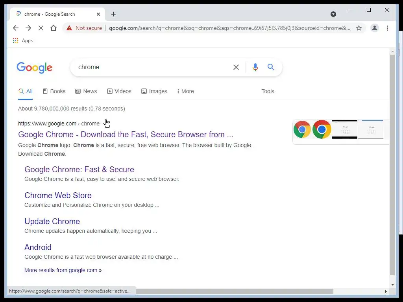Open 'Google Chrome - Download the Fast, Secure Browser' result
This screenshot has height=302, width=403.
(x=126, y=134)
